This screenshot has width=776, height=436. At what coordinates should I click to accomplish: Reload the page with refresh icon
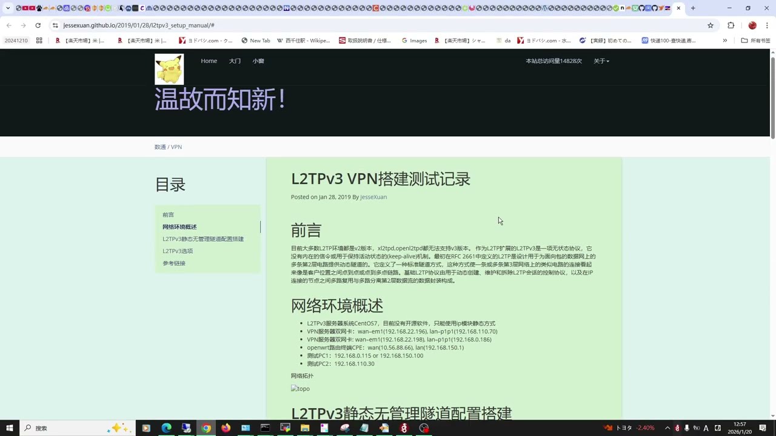tap(38, 25)
